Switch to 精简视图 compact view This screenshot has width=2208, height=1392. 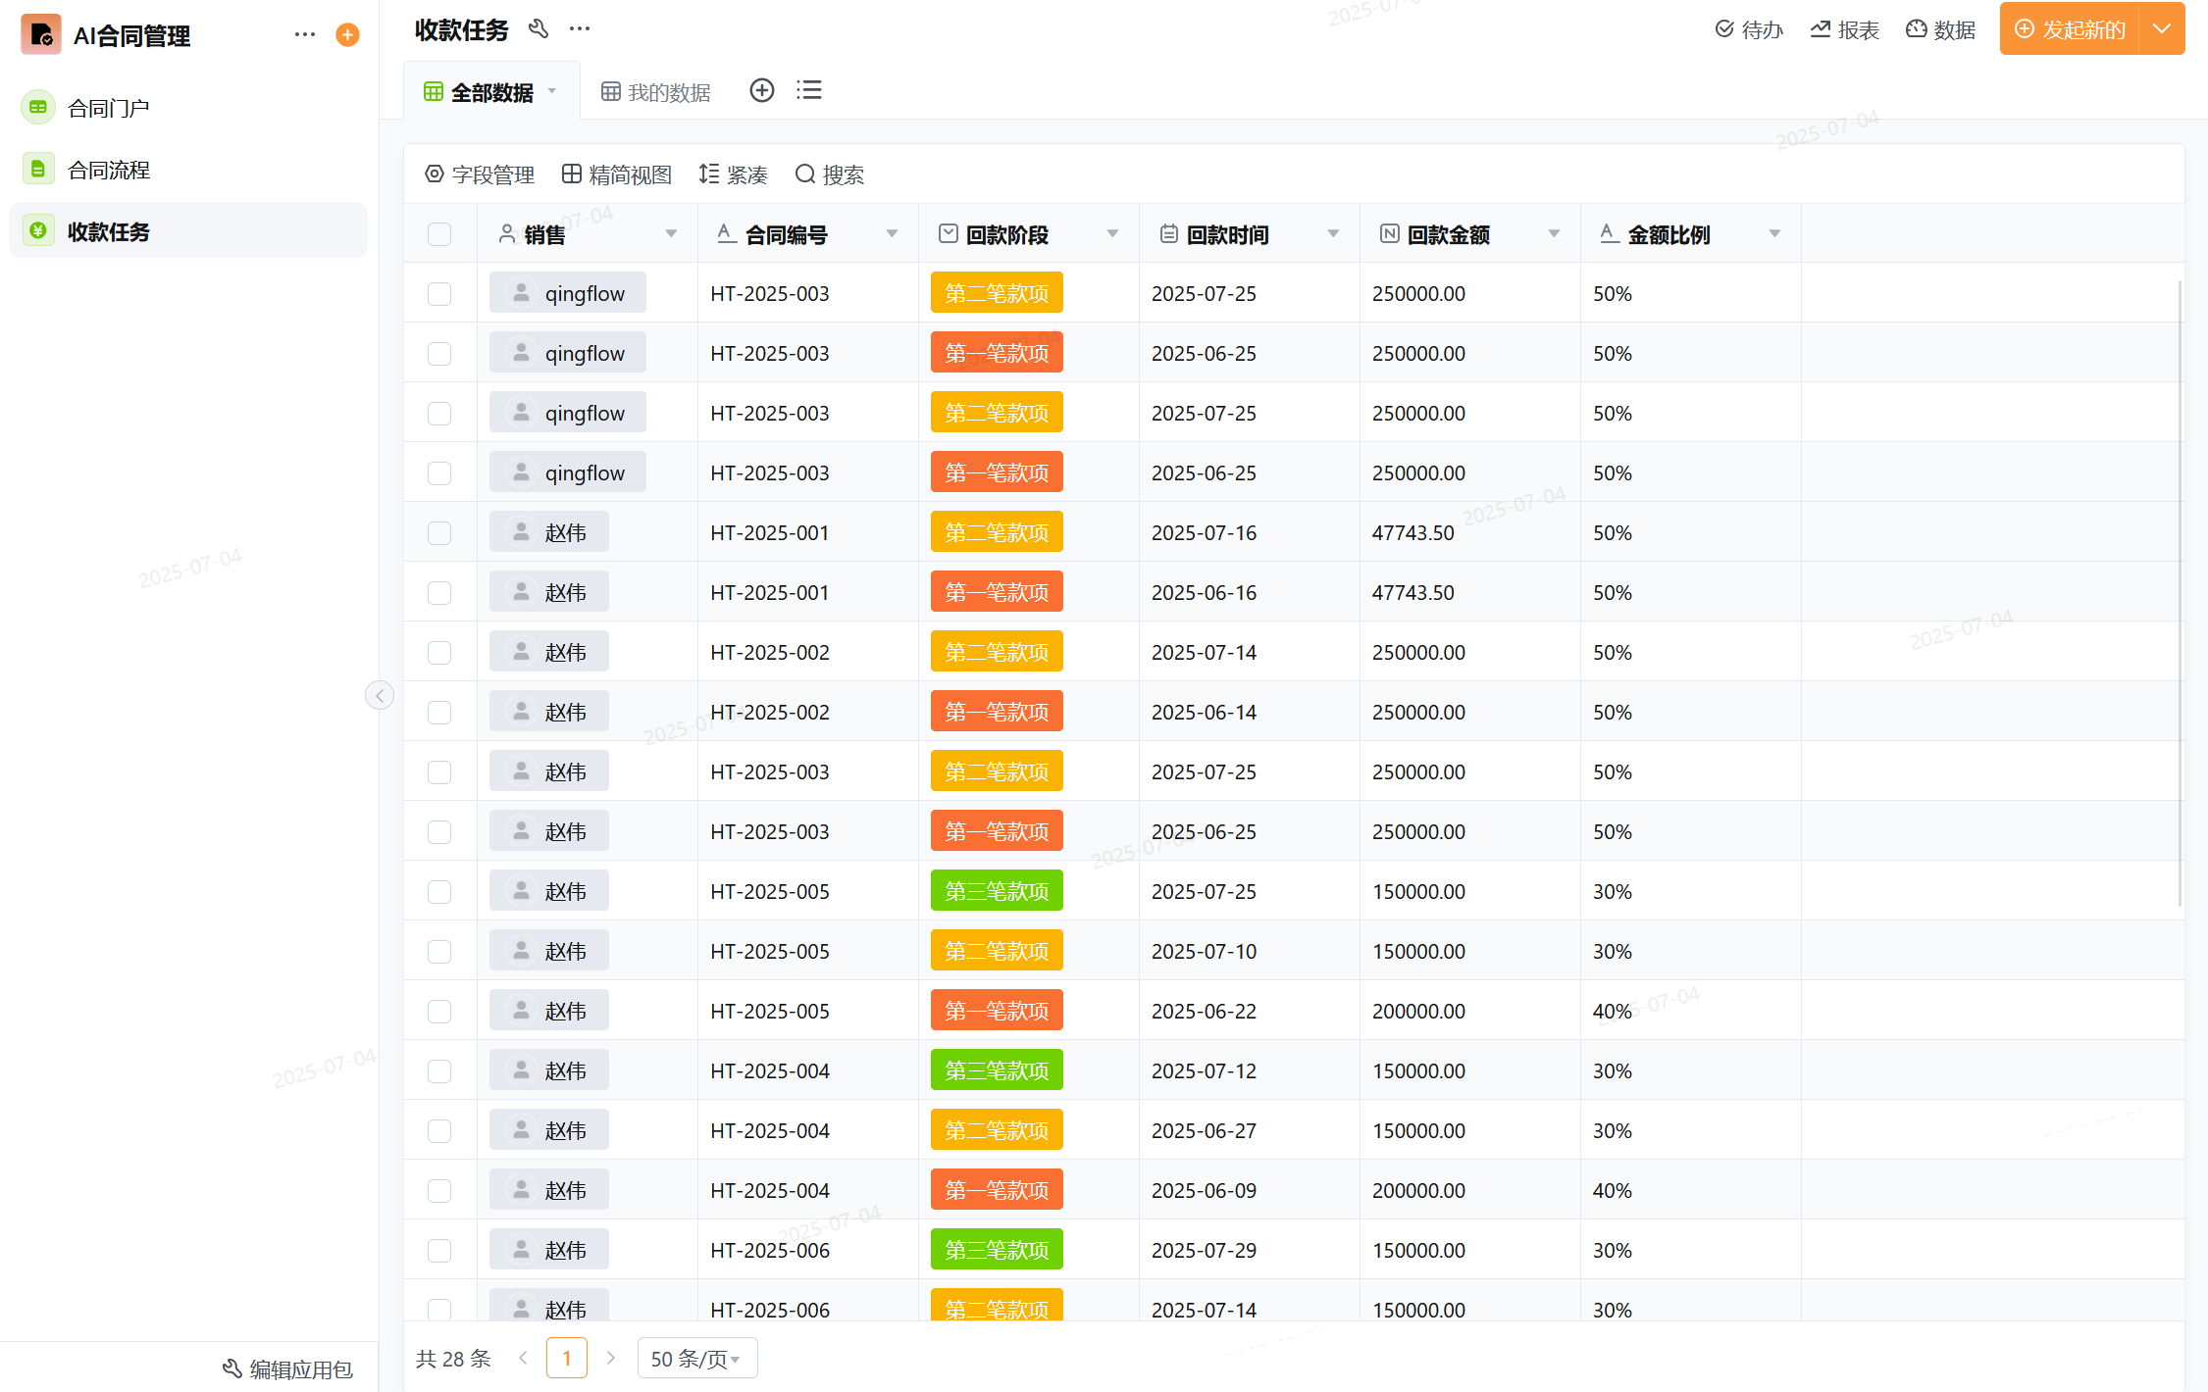617,174
